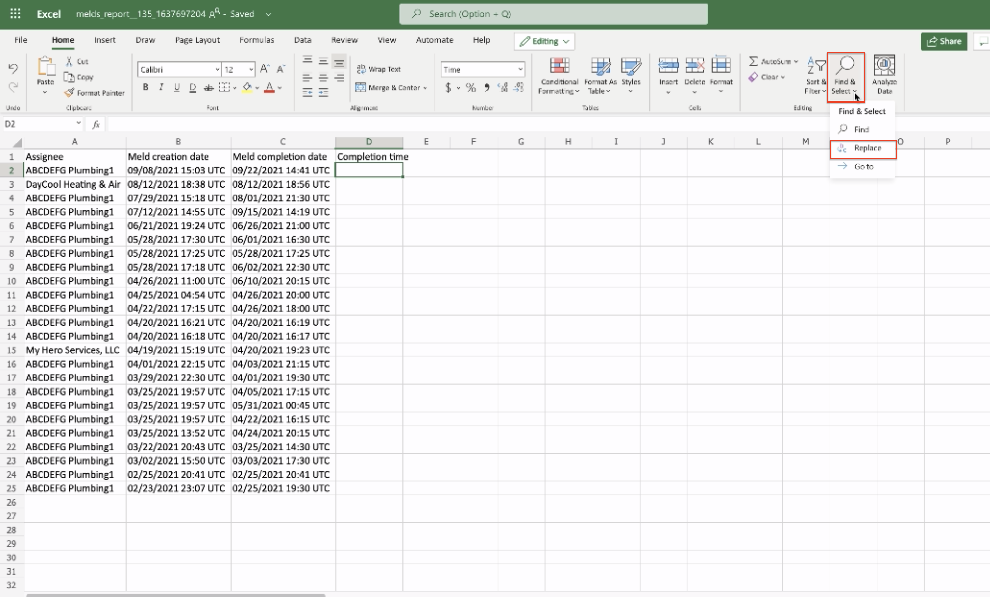Choose Replace from Find & Select menu
Viewport: 990px width, 597px height.
pyautogui.click(x=866, y=148)
